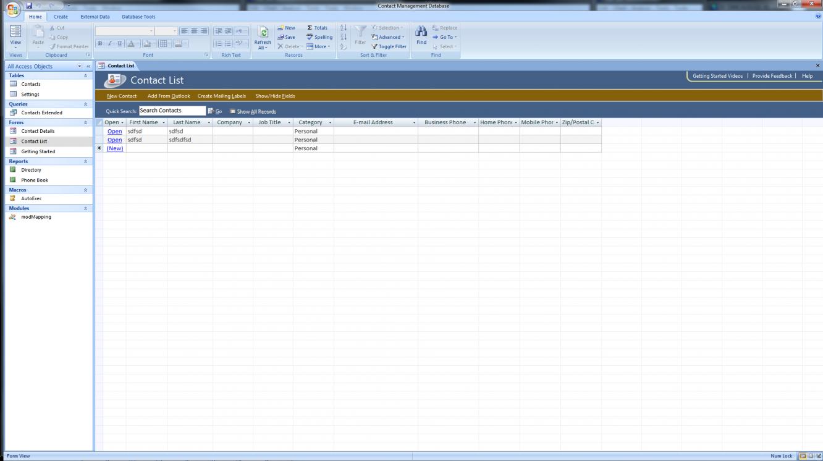Click the Toggle Filter button
Image resolution: width=823 pixels, height=461 pixels.
pyautogui.click(x=389, y=46)
